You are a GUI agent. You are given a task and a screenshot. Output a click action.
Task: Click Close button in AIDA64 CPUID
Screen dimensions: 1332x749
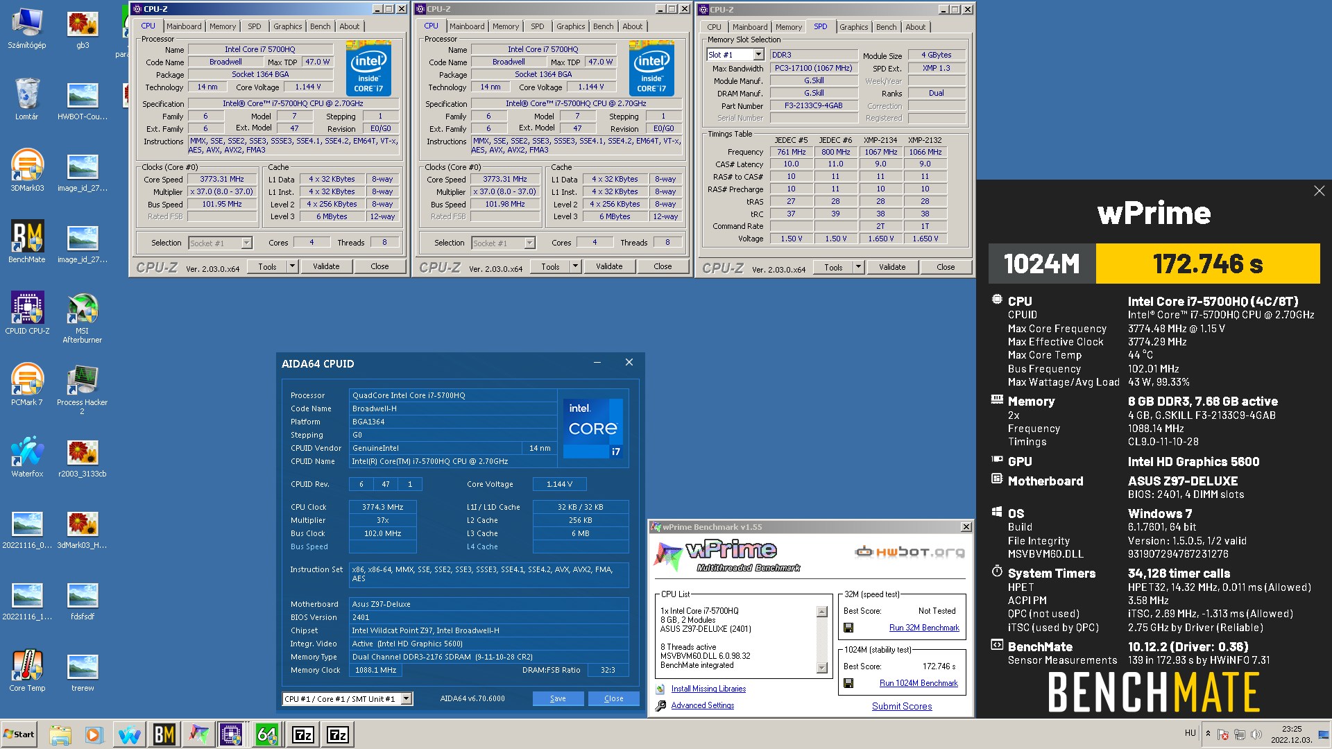click(x=613, y=698)
